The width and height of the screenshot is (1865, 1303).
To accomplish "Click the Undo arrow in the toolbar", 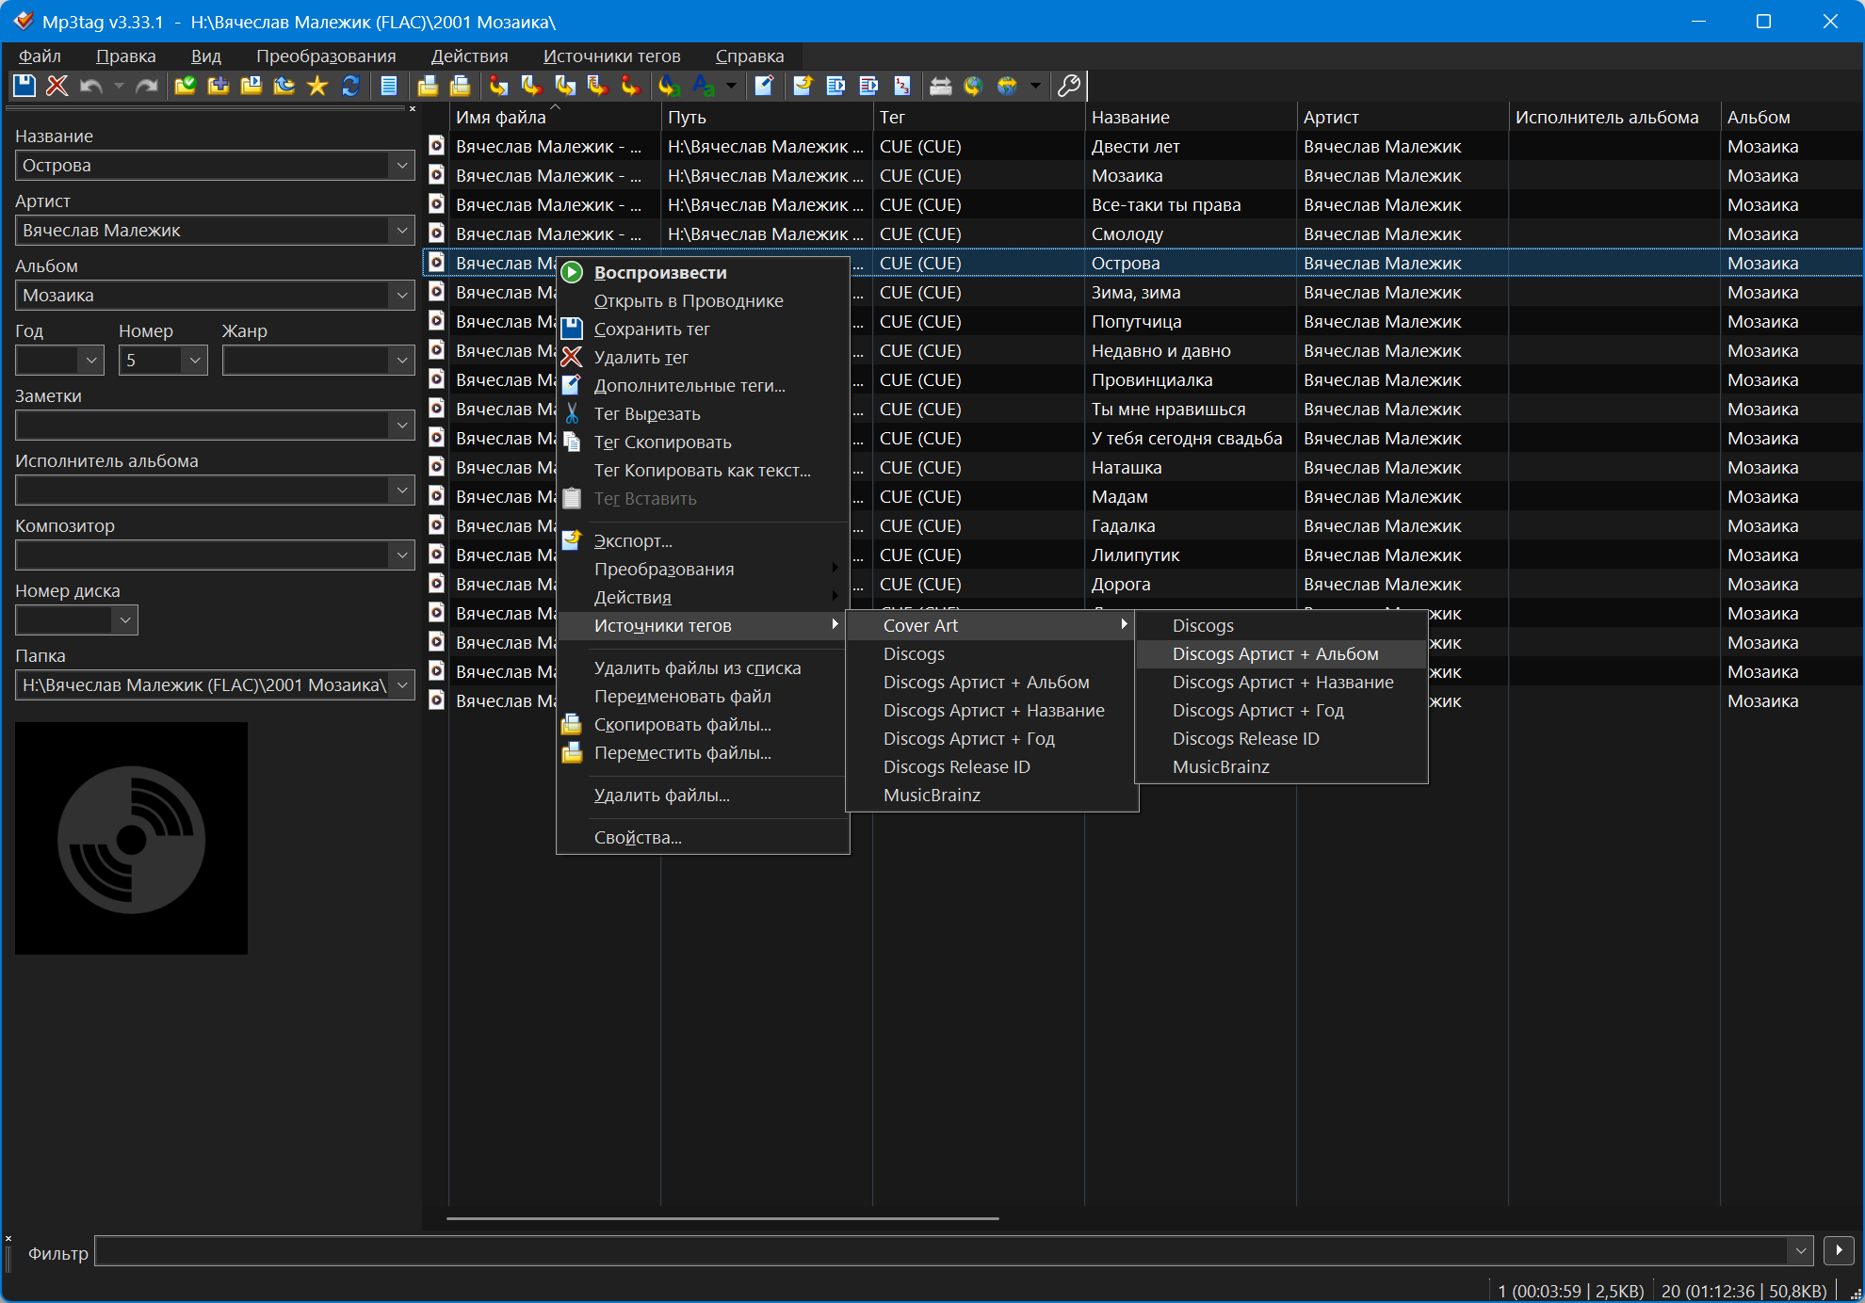I will [x=90, y=86].
